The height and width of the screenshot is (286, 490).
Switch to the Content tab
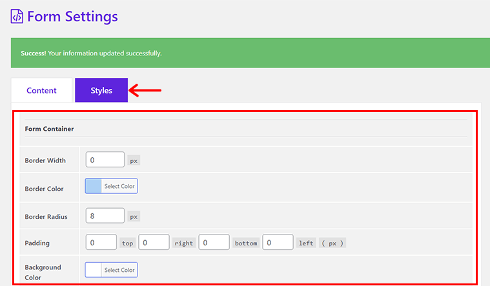pos(41,90)
